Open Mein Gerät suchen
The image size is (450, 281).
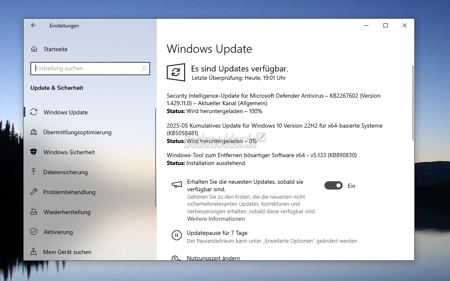67,252
